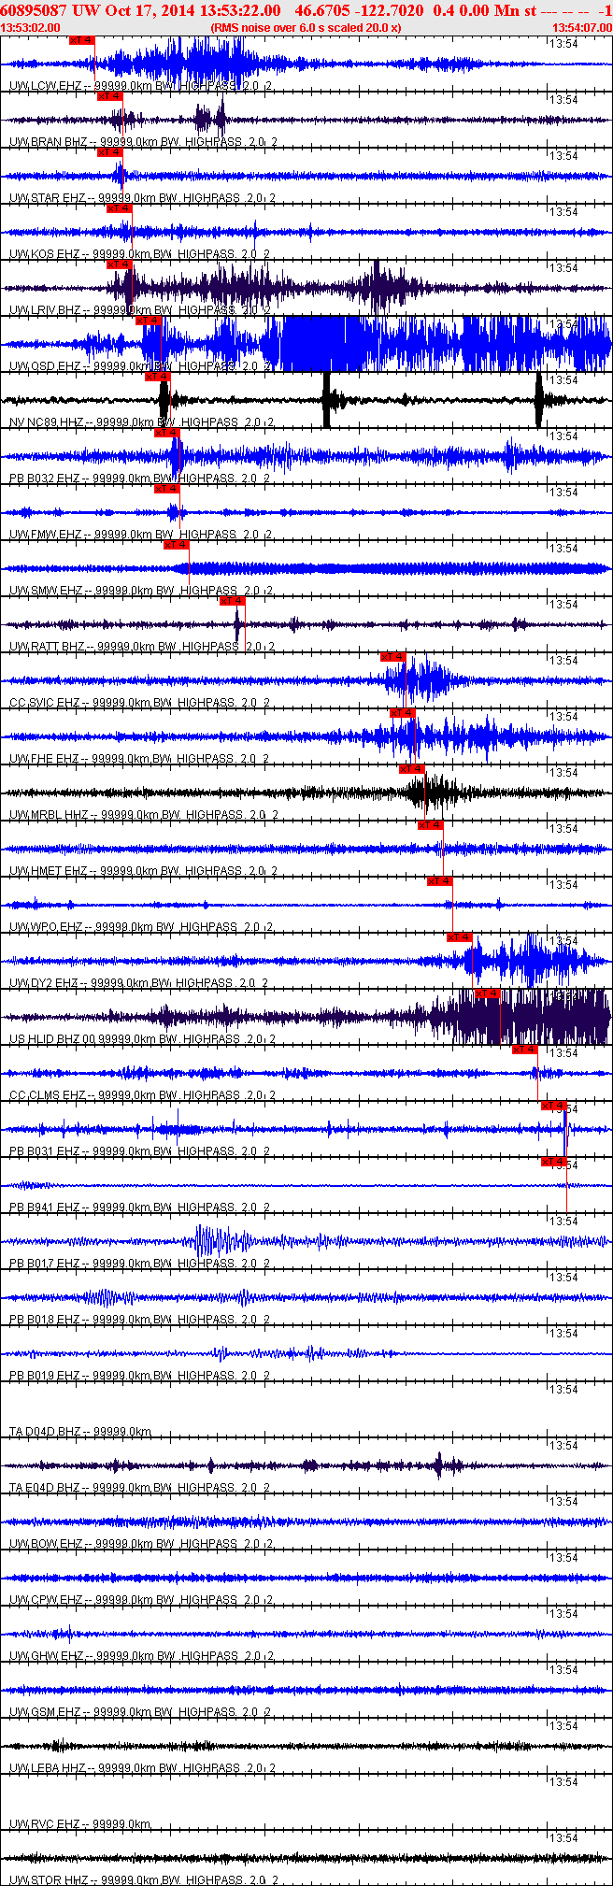Select the PB.B032 EHZ station label
The height and width of the screenshot is (1886, 613).
click(x=45, y=479)
